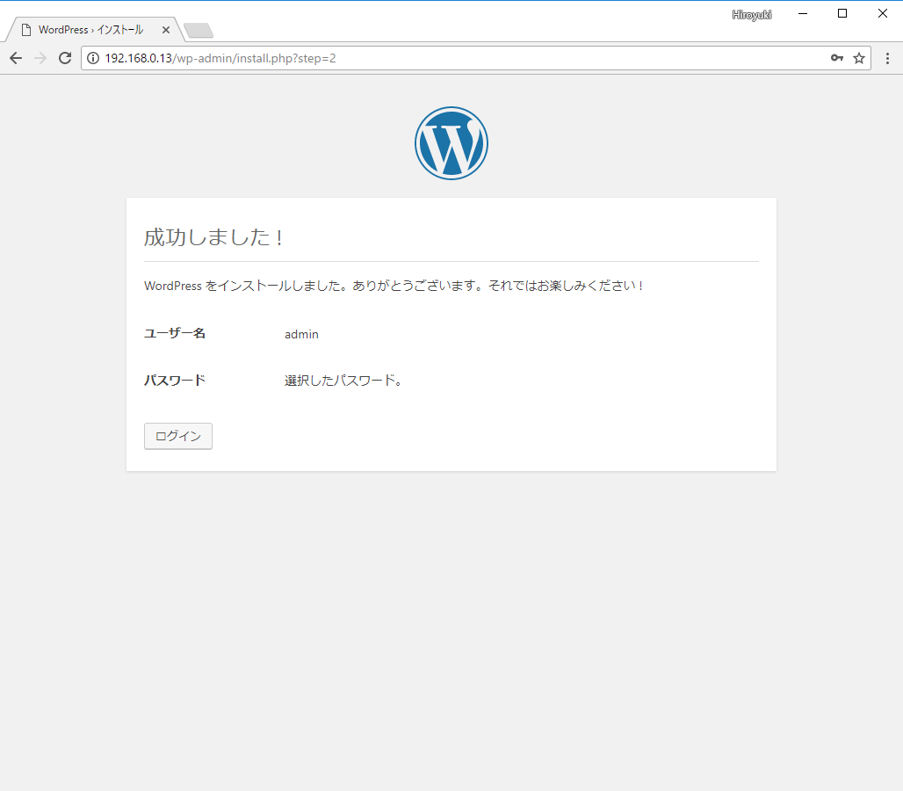Click the admin username value
The height and width of the screenshot is (791, 903).
301,334
